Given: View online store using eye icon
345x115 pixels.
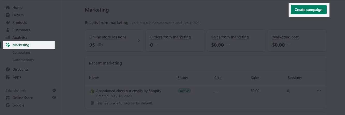Looking at the screenshot, I should click(54, 98).
